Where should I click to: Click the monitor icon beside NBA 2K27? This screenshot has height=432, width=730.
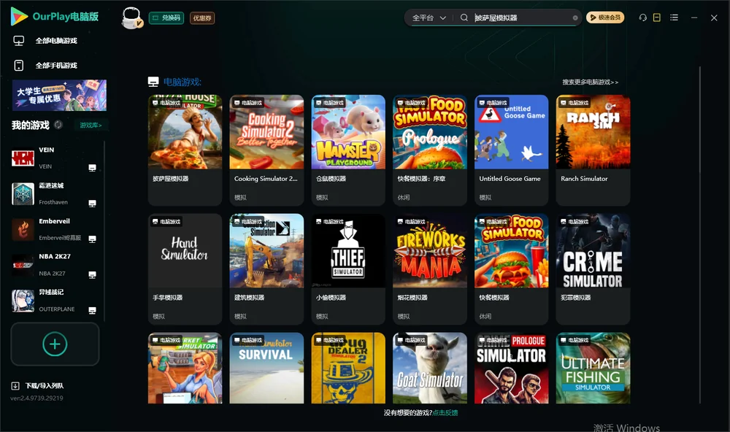point(92,274)
